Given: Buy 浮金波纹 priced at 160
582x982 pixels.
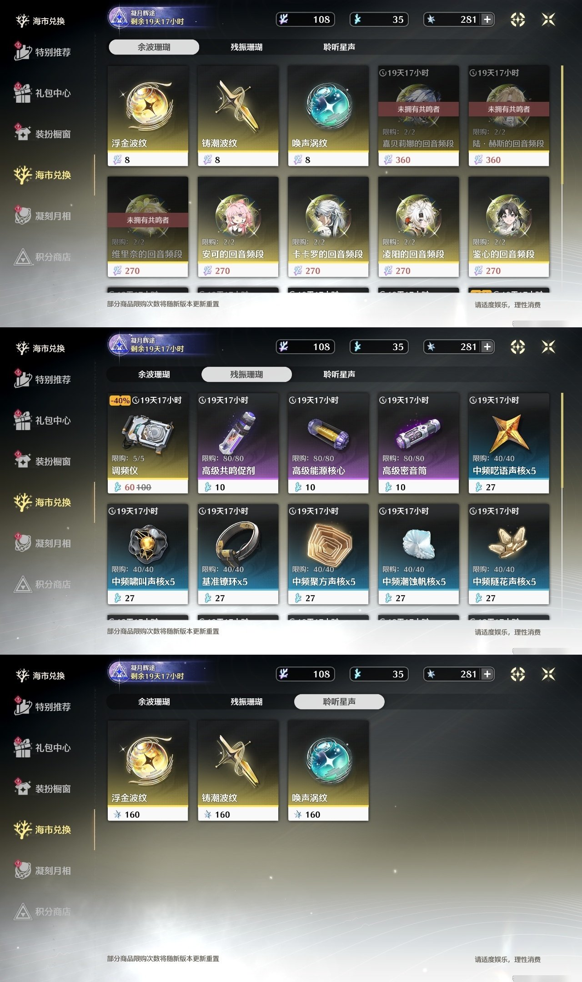Looking at the screenshot, I should click(148, 771).
